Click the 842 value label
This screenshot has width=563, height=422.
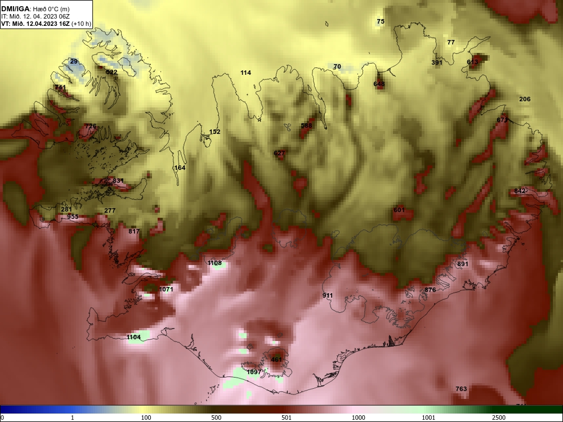tap(520, 191)
